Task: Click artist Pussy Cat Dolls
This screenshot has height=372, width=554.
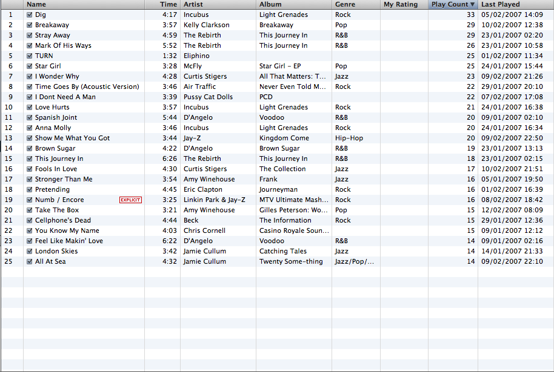Action: coord(208,97)
